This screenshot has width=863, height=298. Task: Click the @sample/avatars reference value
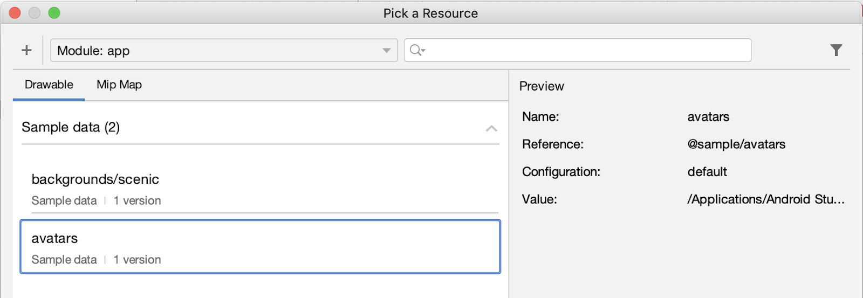(736, 144)
